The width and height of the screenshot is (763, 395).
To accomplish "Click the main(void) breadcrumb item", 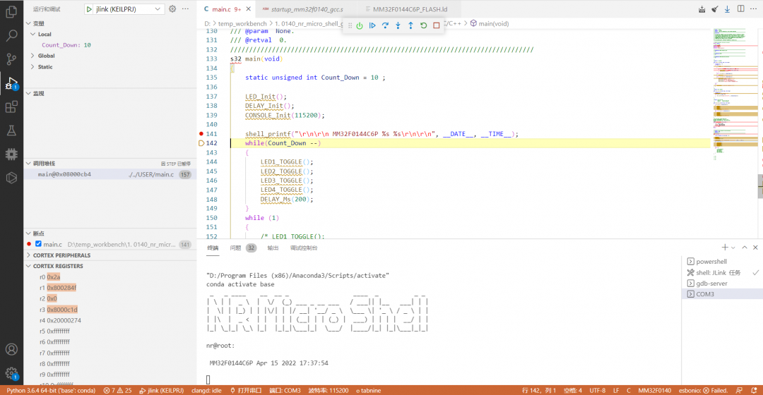I will coord(490,23).
